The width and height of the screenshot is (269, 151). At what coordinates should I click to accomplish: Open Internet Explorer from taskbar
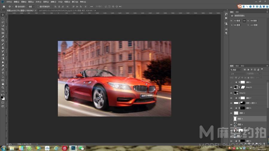click(x=56, y=148)
